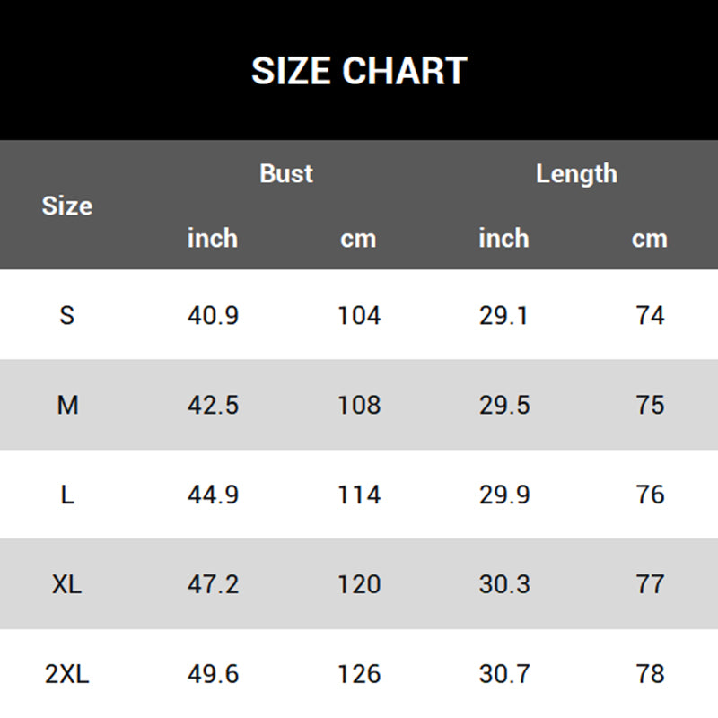Click the M size row label
The height and width of the screenshot is (718, 718).
click(x=67, y=405)
